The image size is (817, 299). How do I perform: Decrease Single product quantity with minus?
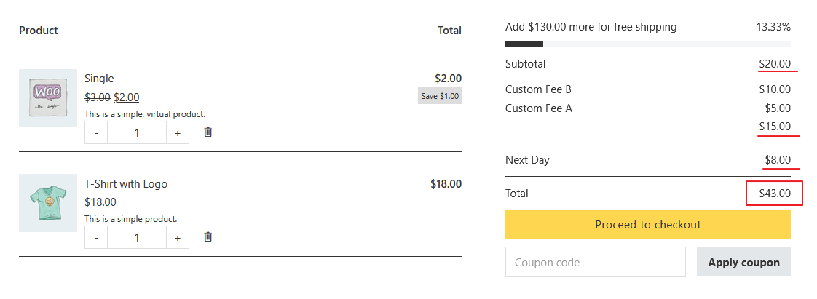point(96,133)
